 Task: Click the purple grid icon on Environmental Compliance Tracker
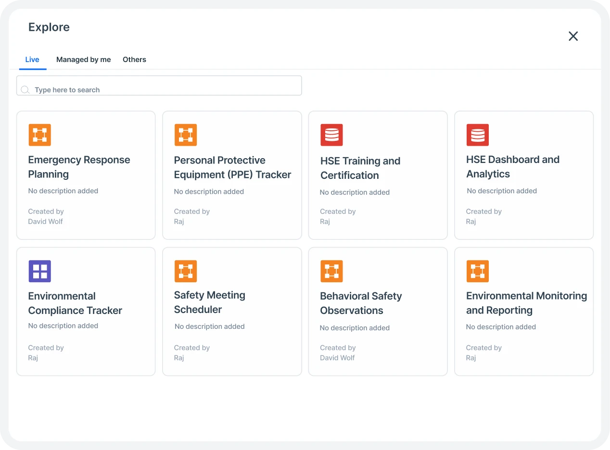(x=39, y=271)
